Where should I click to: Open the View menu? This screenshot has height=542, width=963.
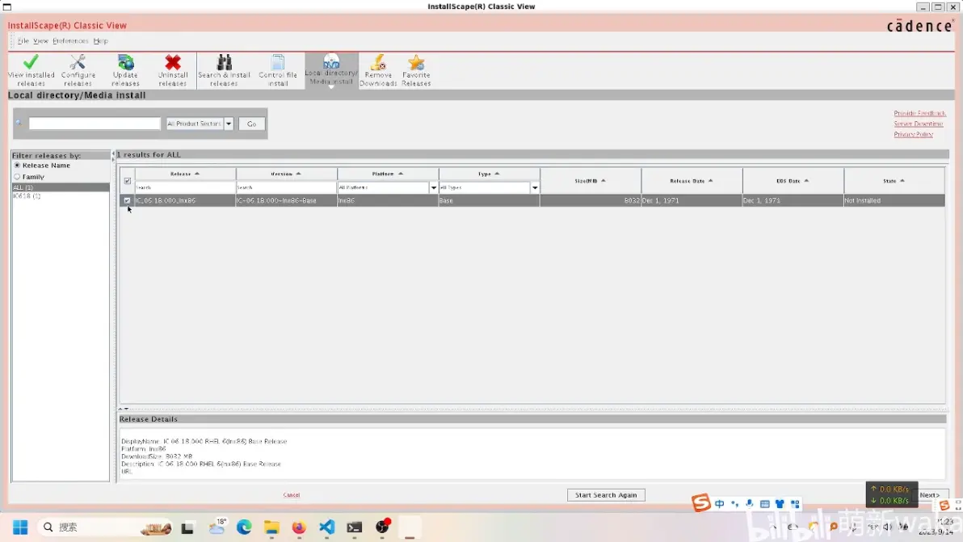tap(40, 41)
